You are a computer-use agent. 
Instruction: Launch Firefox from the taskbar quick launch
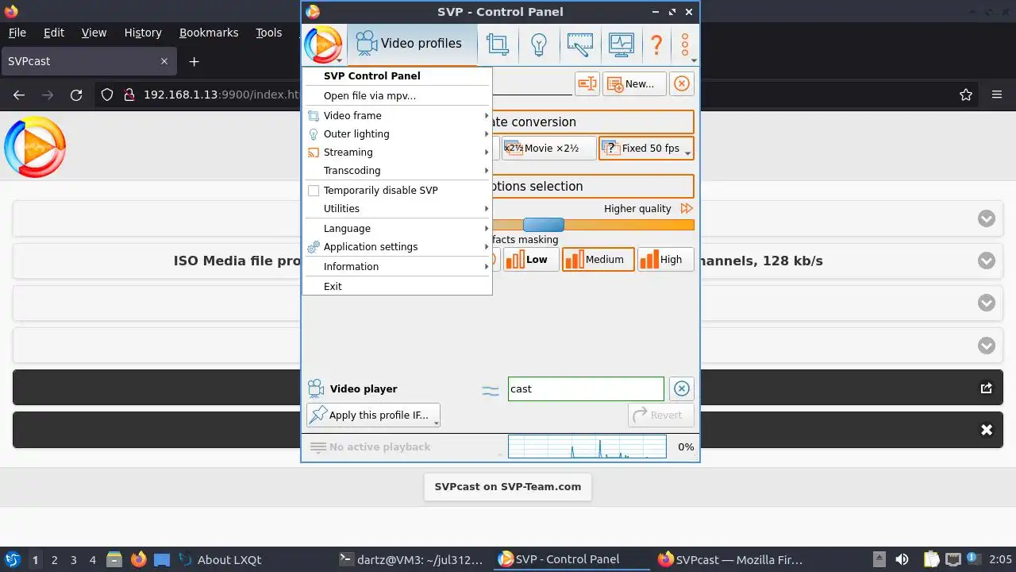[139, 559]
